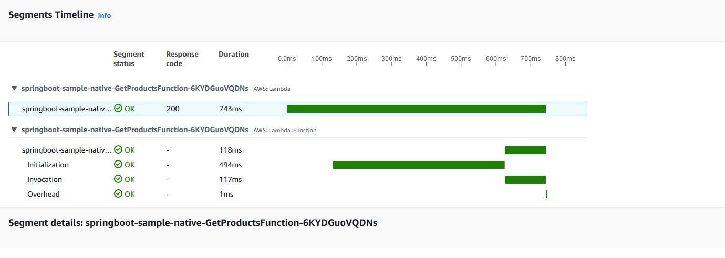Select the highlighted 200 response segment row
The image size is (725, 258).
(297, 109)
